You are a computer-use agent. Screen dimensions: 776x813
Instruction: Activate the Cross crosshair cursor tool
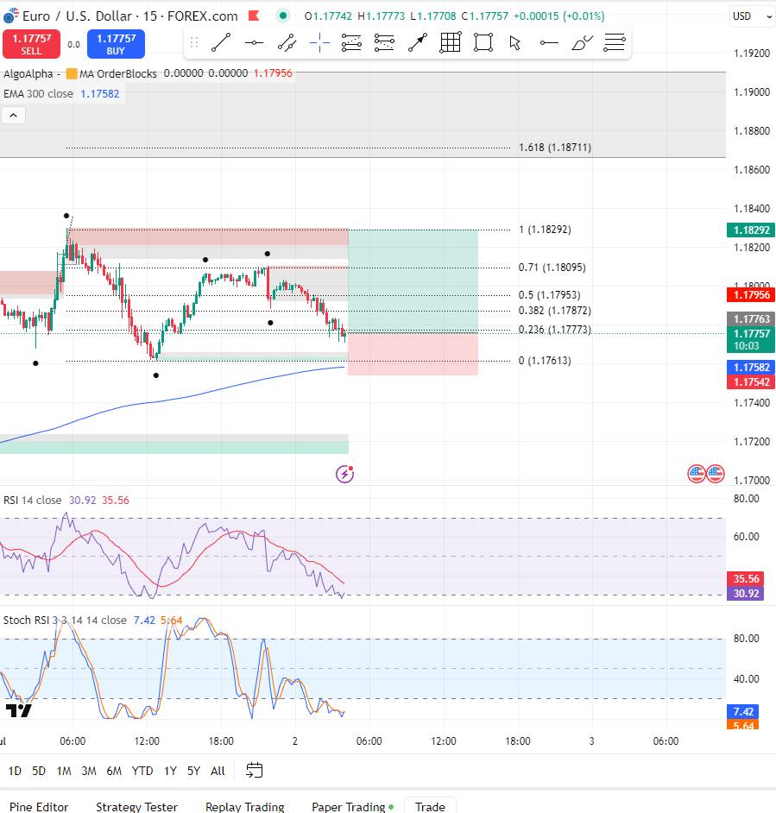pos(319,42)
